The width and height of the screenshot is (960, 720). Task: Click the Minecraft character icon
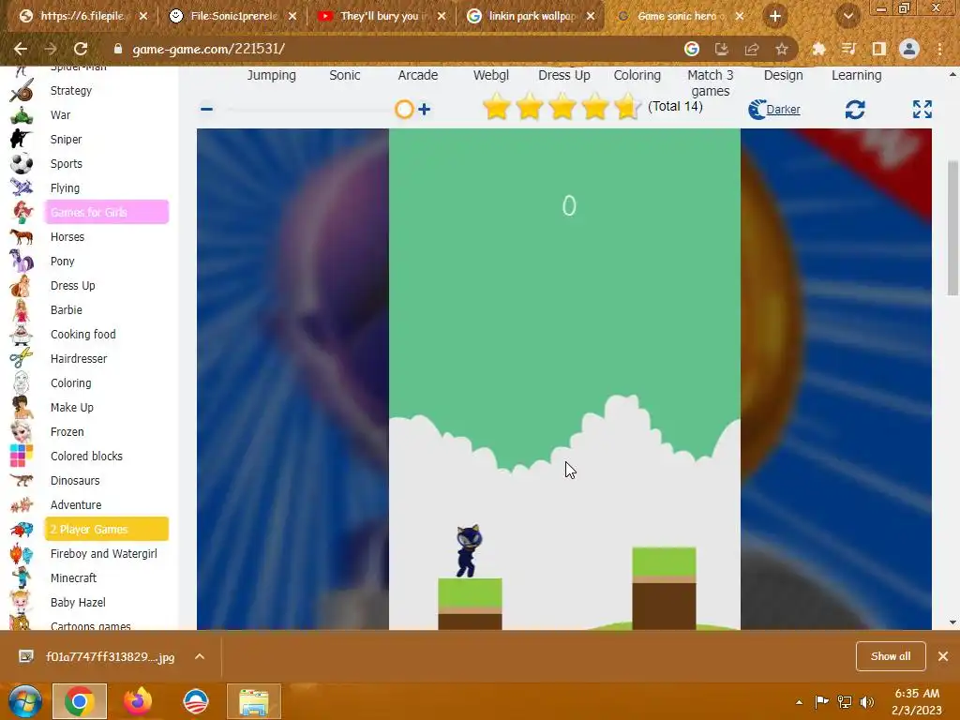click(22, 577)
